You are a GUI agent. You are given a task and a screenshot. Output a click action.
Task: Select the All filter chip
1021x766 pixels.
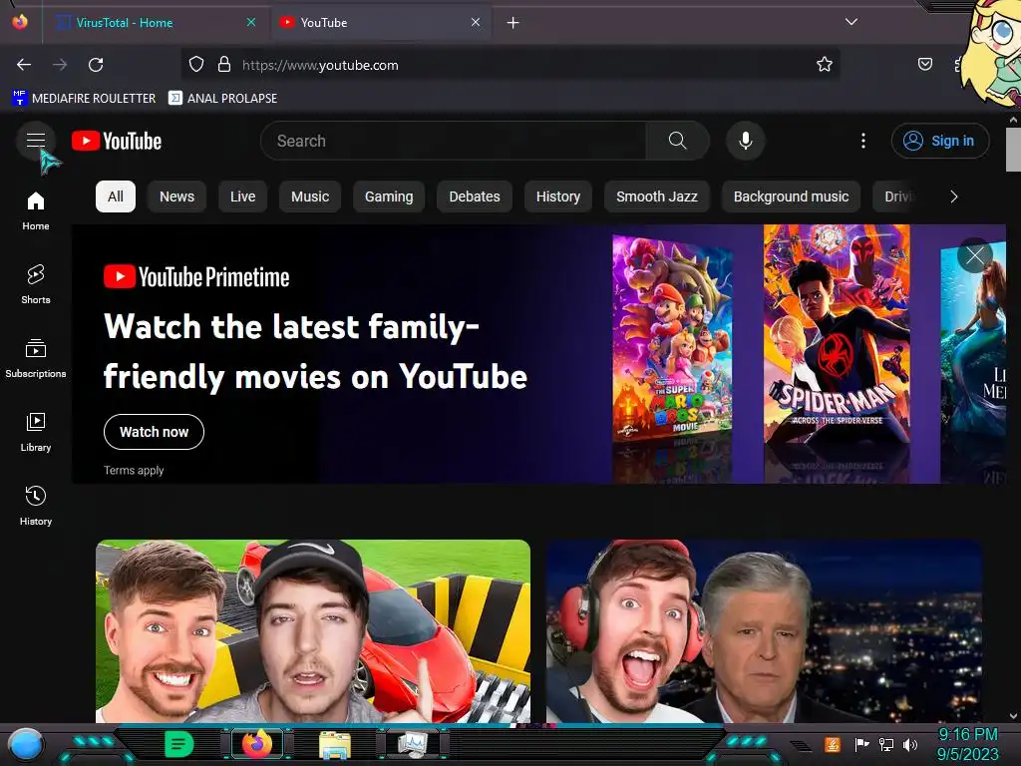pos(116,196)
